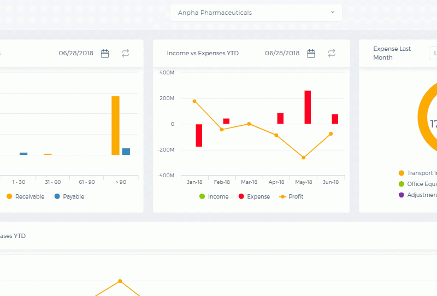The image size is (437, 296).
Task: Toggle the Payable legend series
Action: [x=69, y=196]
